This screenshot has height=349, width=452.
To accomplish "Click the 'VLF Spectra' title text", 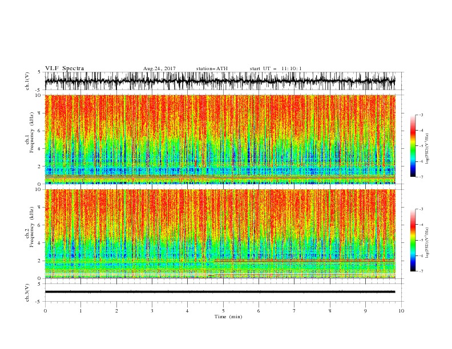I will pos(64,68).
